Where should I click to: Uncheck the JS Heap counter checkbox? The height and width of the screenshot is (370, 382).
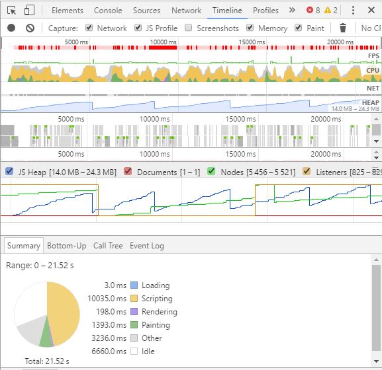click(9, 171)
